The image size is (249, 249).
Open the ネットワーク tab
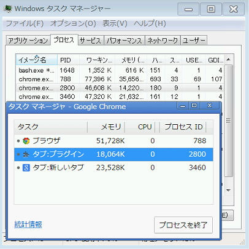[163, 41]
